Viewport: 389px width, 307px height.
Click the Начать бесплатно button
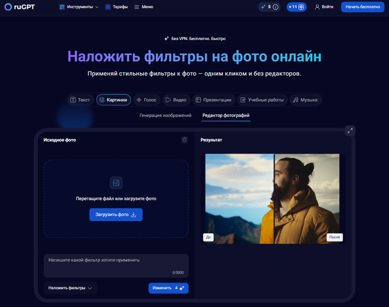click(x=362, y=7)
